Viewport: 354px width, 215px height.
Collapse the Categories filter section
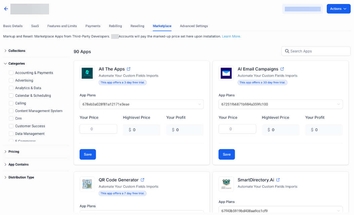tap(14, 64)
